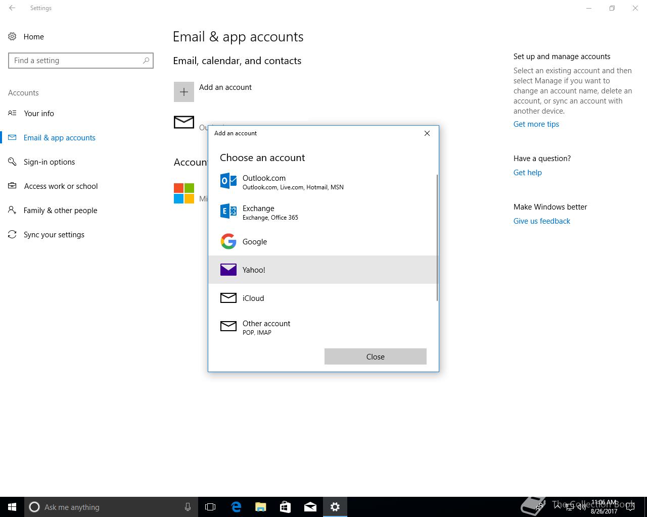Click the Settings gear in taskbar

click(x=335, y=507)
